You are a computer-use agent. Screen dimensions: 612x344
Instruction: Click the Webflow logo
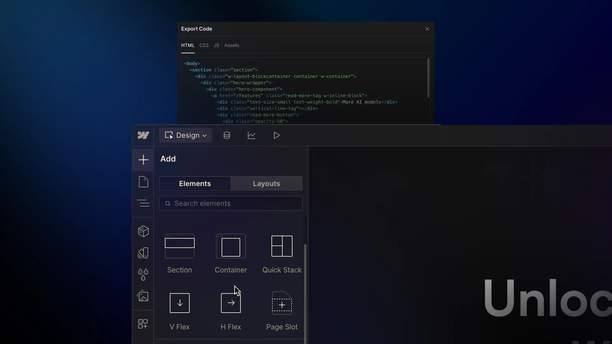[143, 135]
